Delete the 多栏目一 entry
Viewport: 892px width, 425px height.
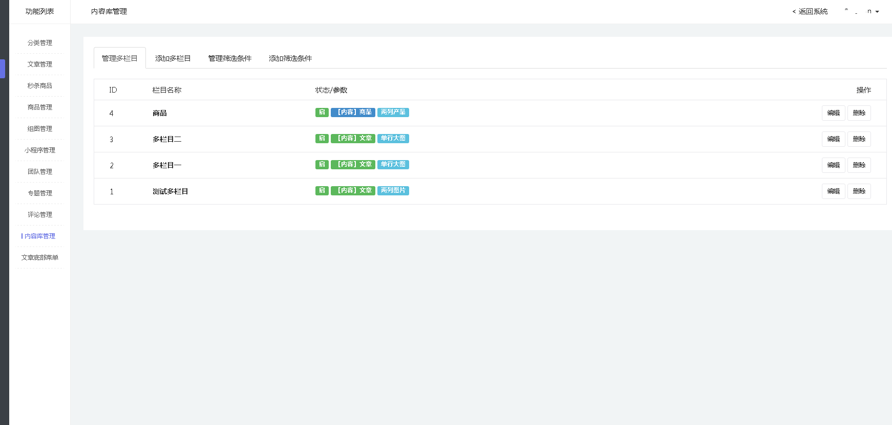tap(859, 165)
